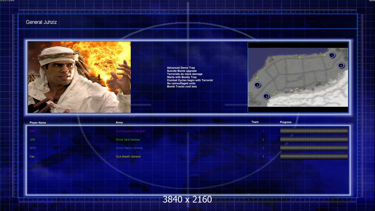This screenshot has width=375, height=211.
Task: Click the No camouflaged units text
Action: [x=181, y=83]
